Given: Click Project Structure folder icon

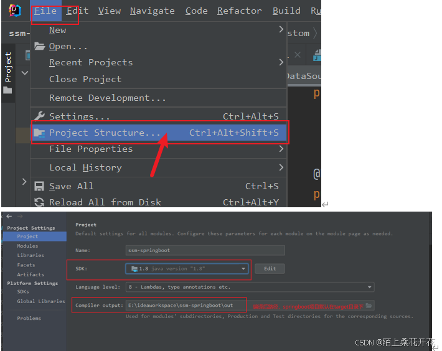Looking at the screenshot, I should point(39,133).
